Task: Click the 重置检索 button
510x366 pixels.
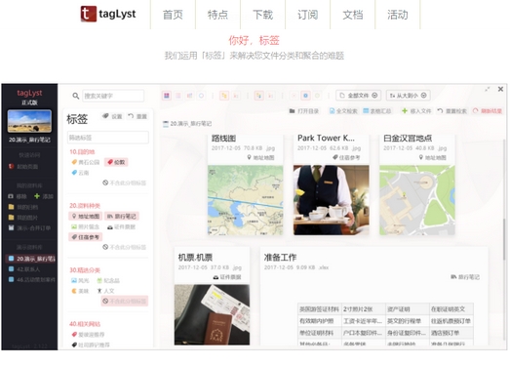Action: pos(451,111)
